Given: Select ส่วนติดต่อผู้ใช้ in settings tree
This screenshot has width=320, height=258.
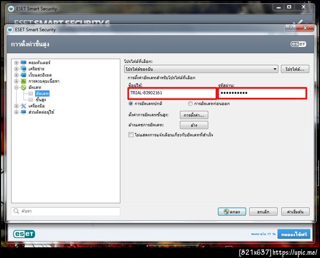Looking at the screenshot, I should [41, 112].
